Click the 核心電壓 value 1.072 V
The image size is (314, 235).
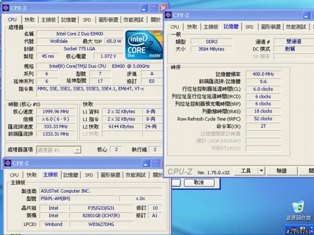(x=108, y=56)
